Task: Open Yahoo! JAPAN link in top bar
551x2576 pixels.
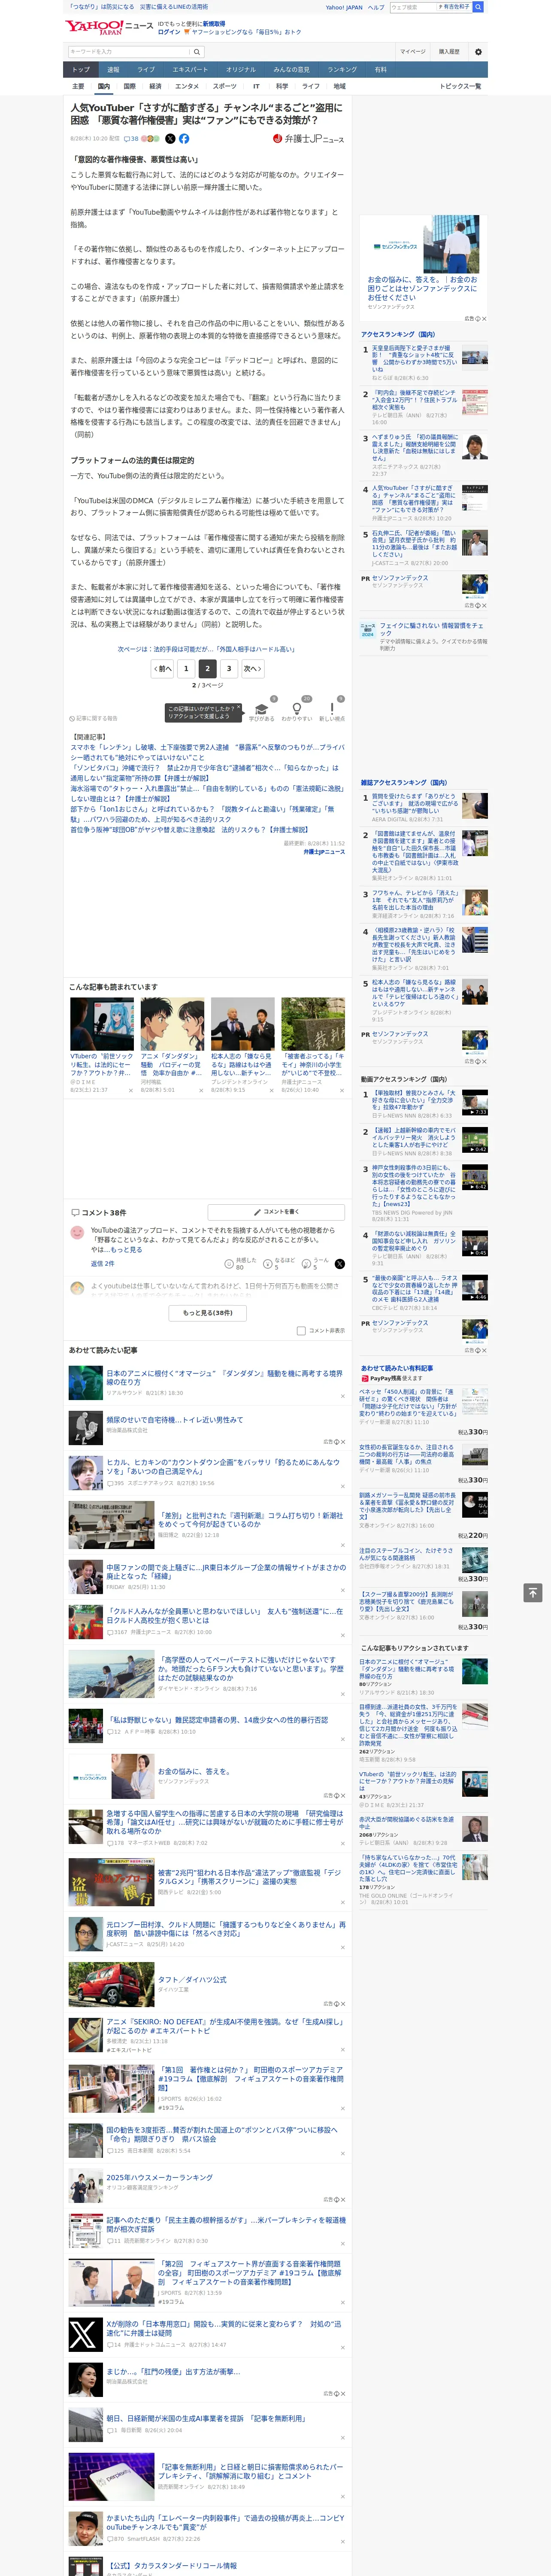Action: [x=344, y=7]
